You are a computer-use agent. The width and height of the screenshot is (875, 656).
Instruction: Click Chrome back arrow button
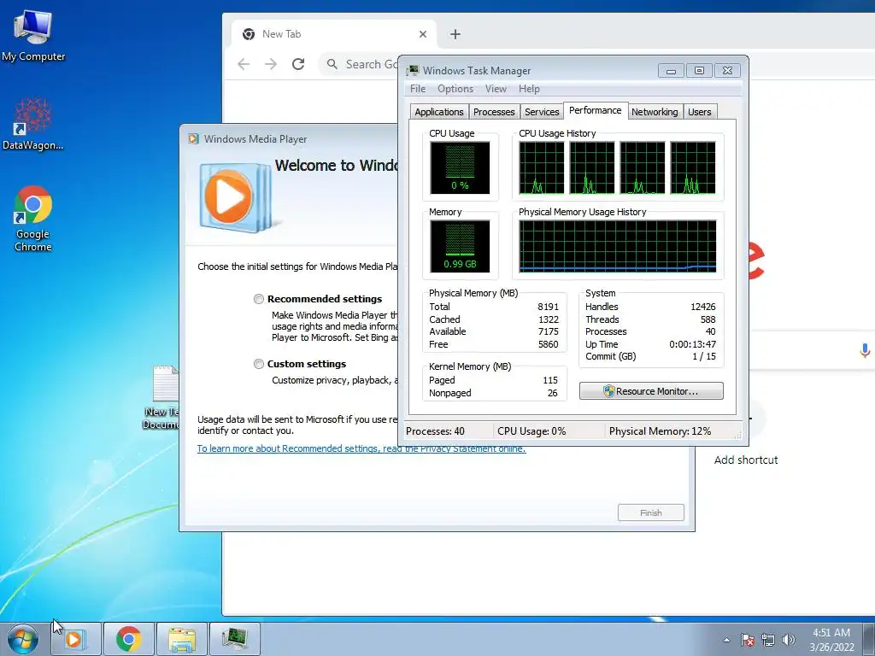tap(244, 64)
